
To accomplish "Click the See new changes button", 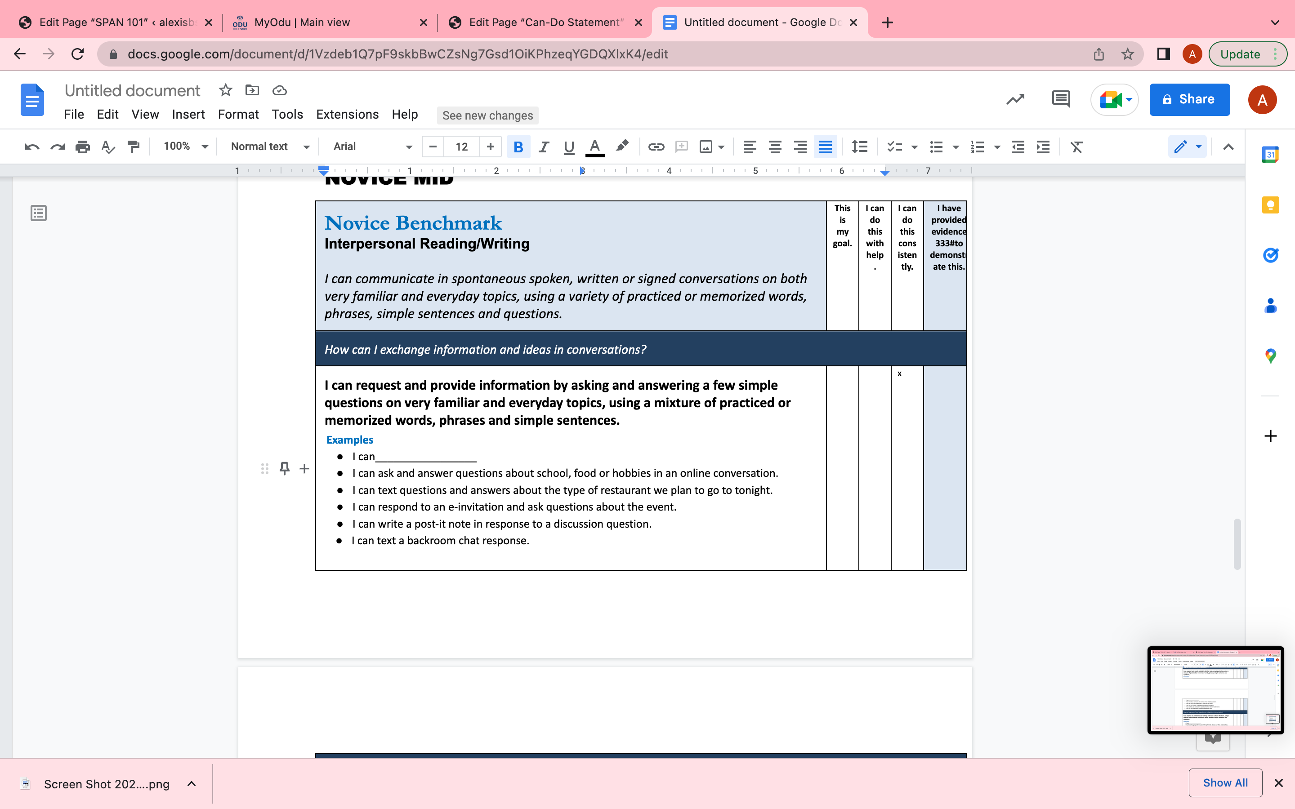I will click(x=487, y=116).
